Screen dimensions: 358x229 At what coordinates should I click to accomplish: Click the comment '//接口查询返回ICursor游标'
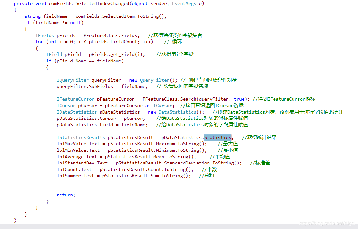(x=212, y=106)
